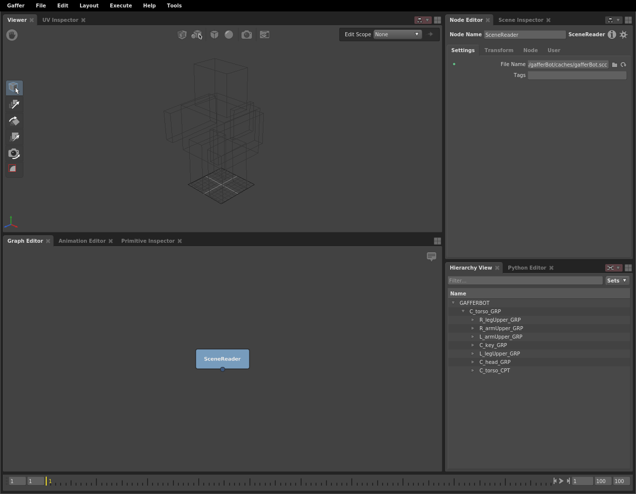Viewport: 636px width, 494px height.
Task: Click the hand icon in Viewer corner
Action: [12, 35]
